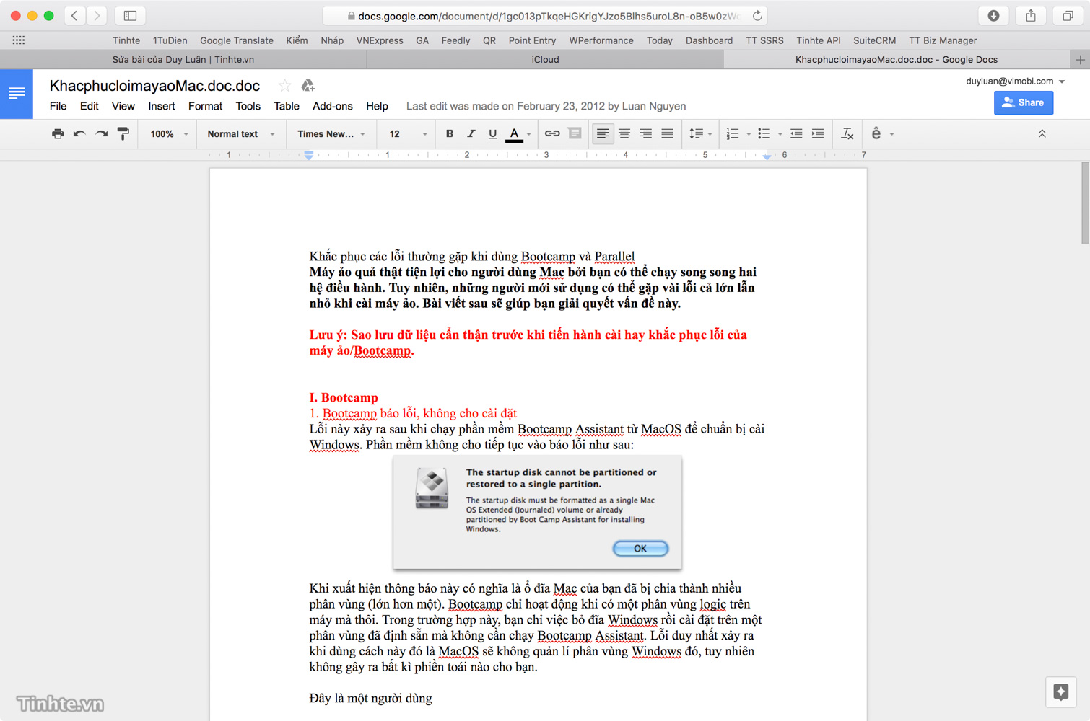Open the zoom level 100% dropdown
The image size is (1090, 721).
pyautogui.click(x=169, y=133)
